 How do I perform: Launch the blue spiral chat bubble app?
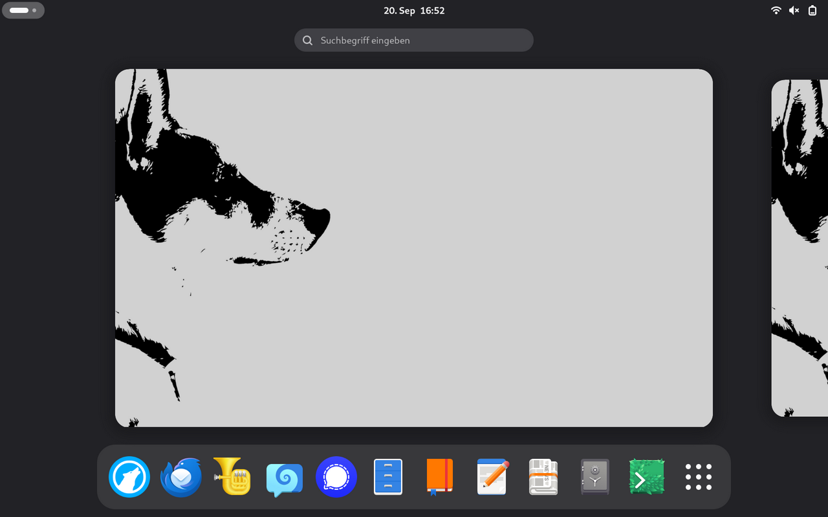point(285,478)
